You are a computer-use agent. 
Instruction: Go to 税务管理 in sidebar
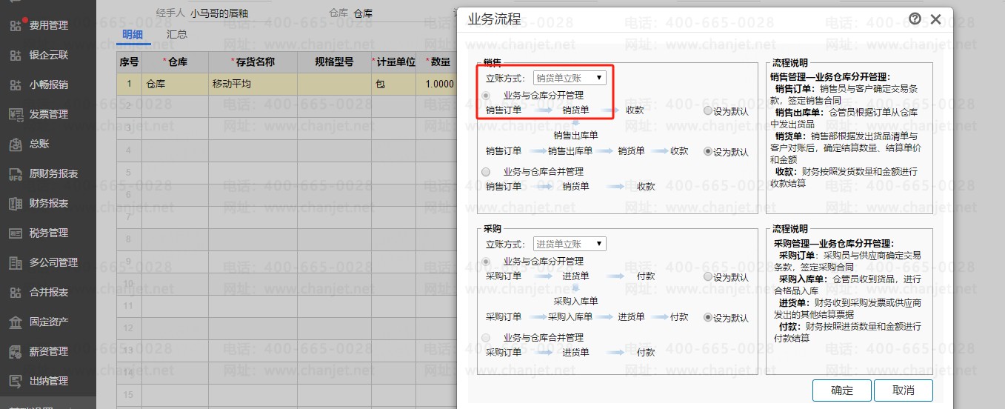(48, 233)
